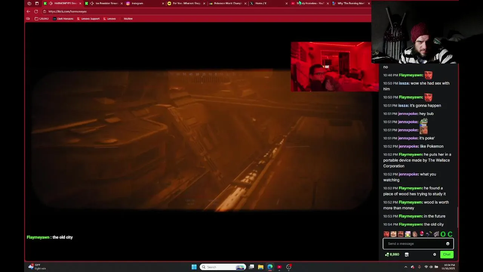
Task: Click issza in the 'it's gonna happen' message
Action: (403, 106)
